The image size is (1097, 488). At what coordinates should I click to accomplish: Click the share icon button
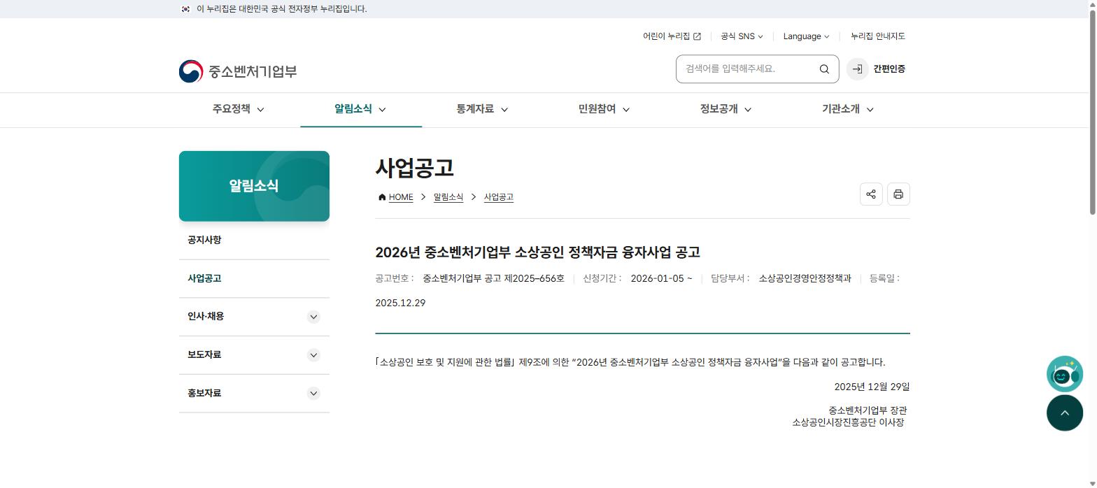click(x=871, y=194)
